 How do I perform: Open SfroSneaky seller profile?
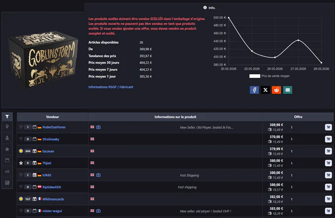click(x=51, y=139)
